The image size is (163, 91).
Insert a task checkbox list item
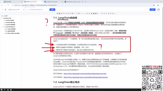click(x=72, y=13)
